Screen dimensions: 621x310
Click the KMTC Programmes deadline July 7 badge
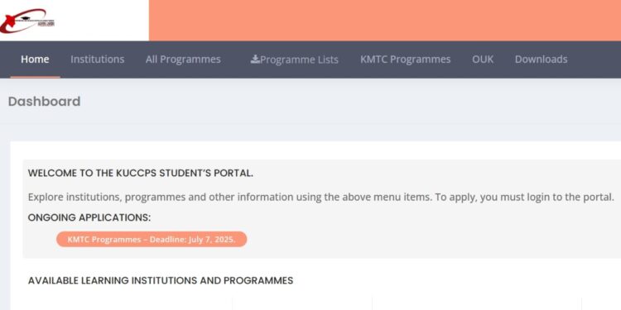152,239
